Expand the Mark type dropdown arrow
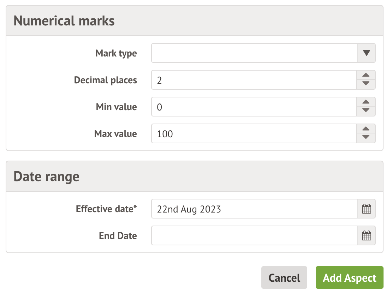392x293 pixels. pos(366,53)
